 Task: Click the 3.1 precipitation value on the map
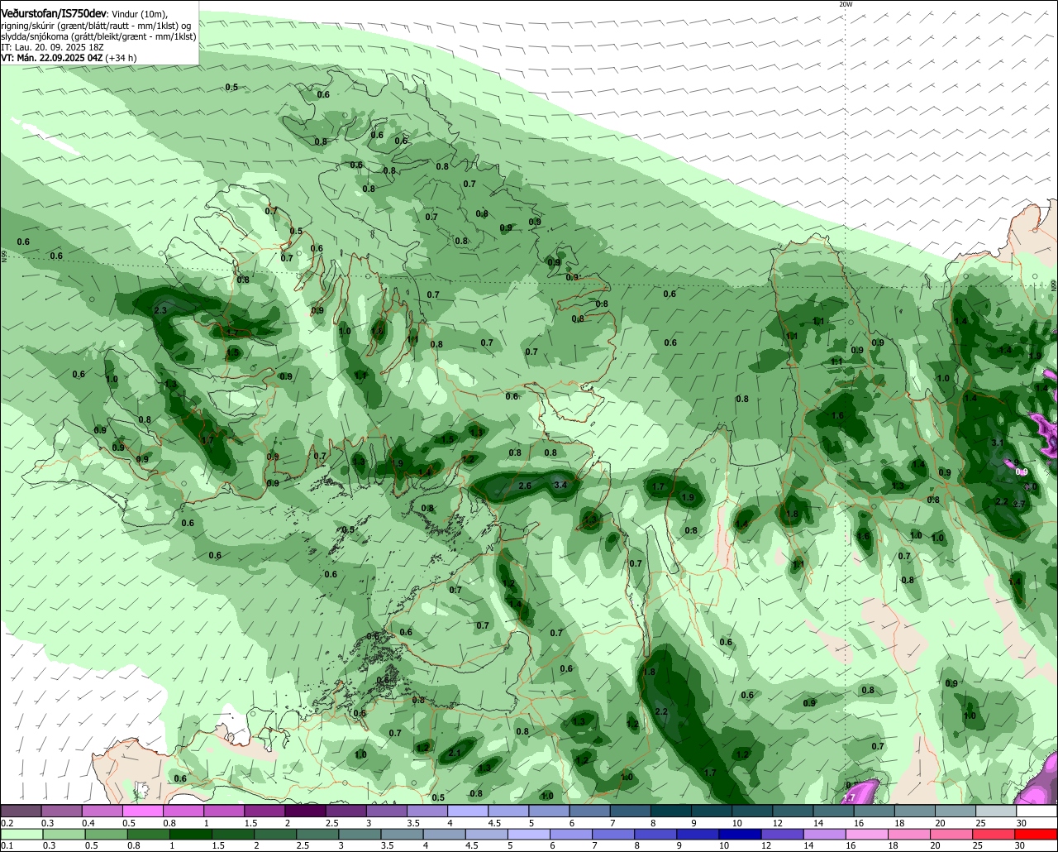coord(997,443)
